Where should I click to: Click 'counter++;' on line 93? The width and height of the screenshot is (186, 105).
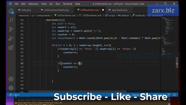pyautogui.click(x=70, y=67)
